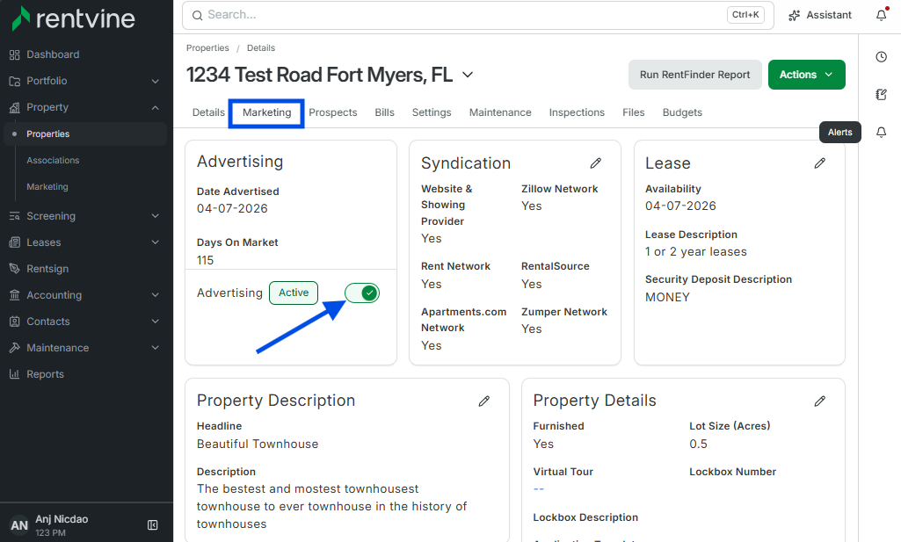Click the Property building icon
Screen dimensions: 901x542
point(14,107)
